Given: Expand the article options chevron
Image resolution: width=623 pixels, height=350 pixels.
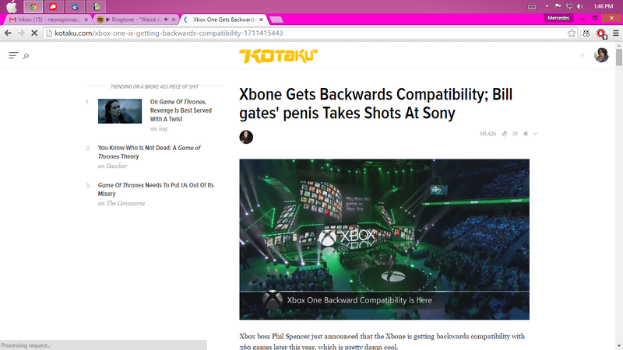Looking at the screenshot, I should click(x=535, y=134).
